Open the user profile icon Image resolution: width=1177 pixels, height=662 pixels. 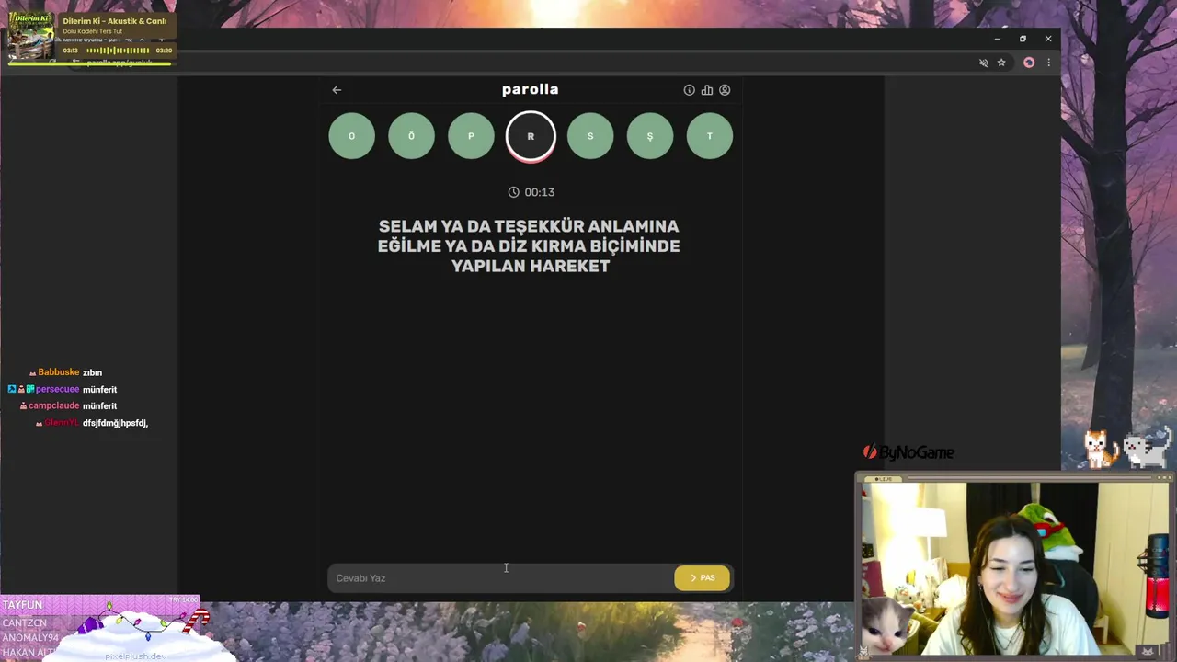click(x=725, y=90)
